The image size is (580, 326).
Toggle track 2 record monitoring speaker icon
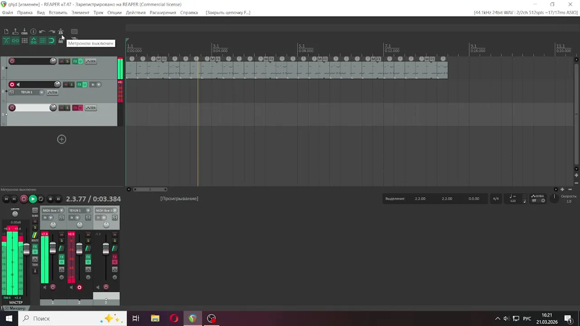coord(18,84)
